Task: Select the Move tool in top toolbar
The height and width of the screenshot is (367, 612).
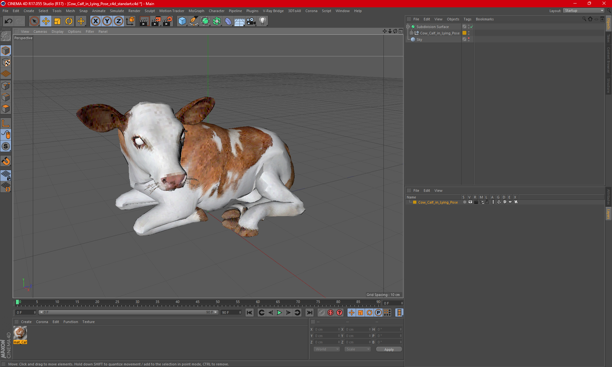Action: coord(46,21)
